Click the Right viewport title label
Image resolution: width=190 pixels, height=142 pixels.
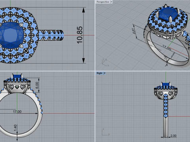(x=99, y=73)
